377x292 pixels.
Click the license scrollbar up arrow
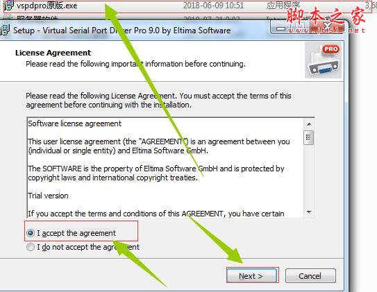click(x=309, y=124)
